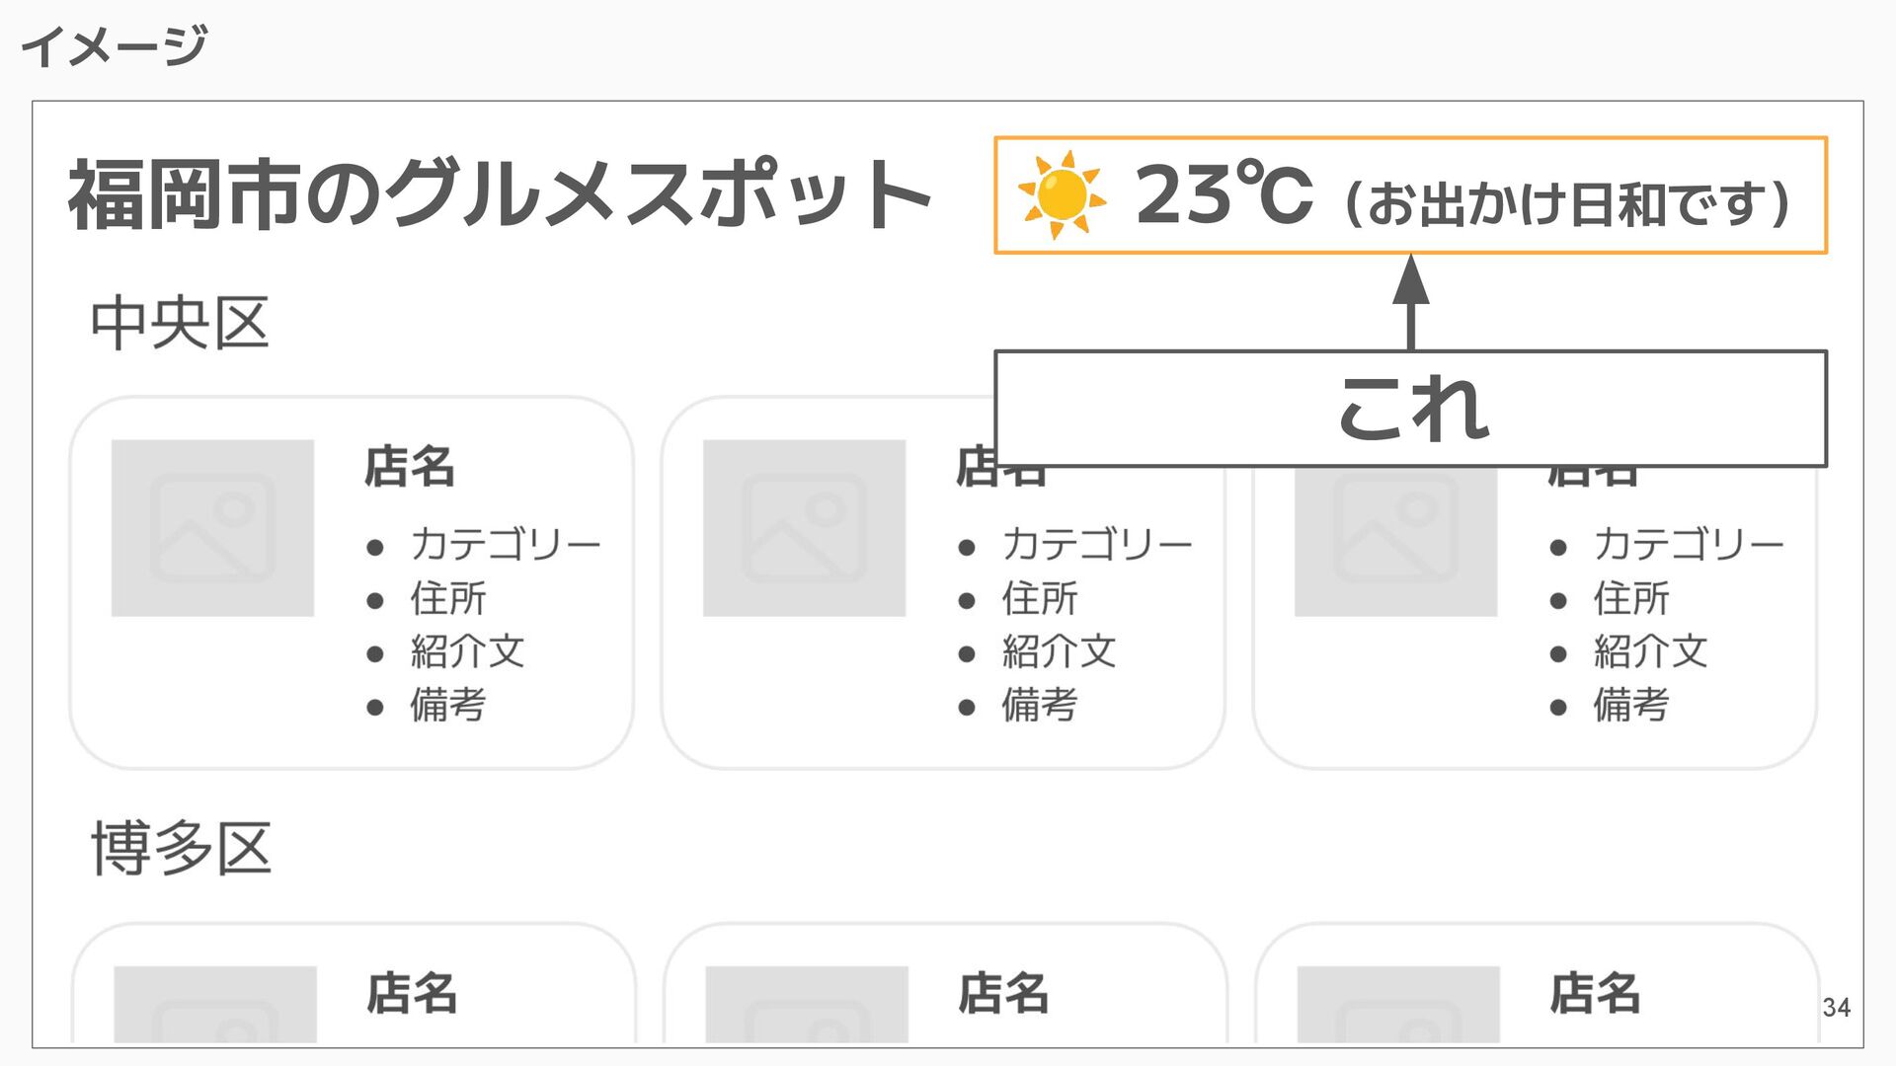This screenshot has height=1066, width=1896.
Task: Open the second 中央区 shop image placeholder
Action: 804,528
